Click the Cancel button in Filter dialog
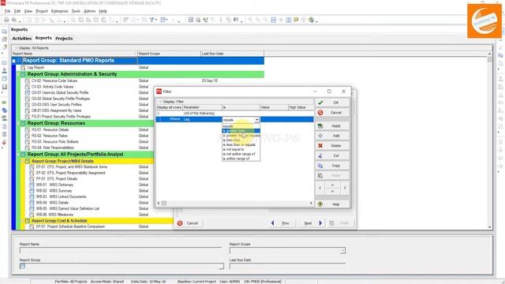 click(x=332, y=112)
